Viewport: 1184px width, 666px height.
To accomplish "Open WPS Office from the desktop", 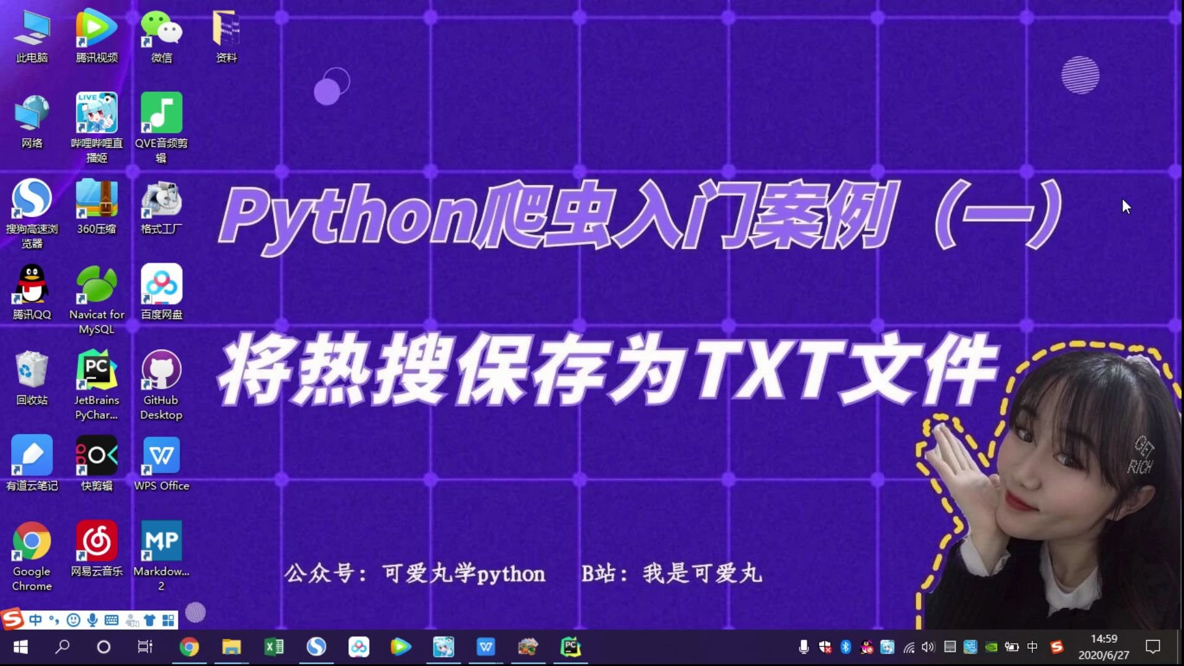I will click(x=161, y=456).
